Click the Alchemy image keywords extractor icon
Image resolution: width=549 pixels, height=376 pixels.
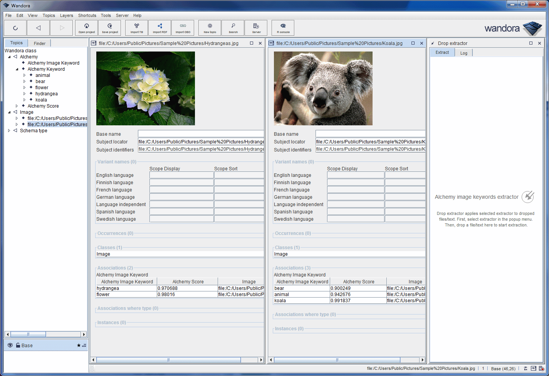pos(528,197)
